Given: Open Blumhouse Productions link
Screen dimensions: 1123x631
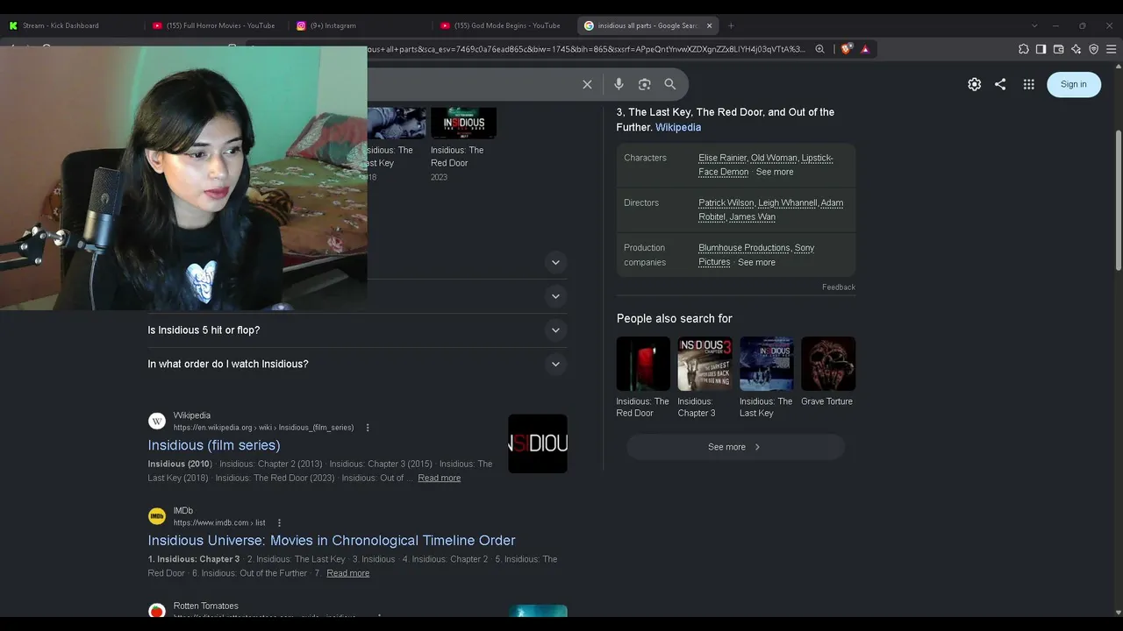Looking at the screenshot, I should click(744, 248).
